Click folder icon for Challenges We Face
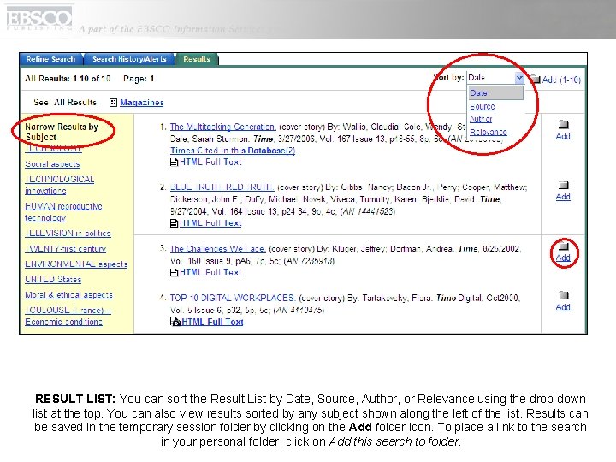This screenshot has width=616, height=462. point(563,246)
